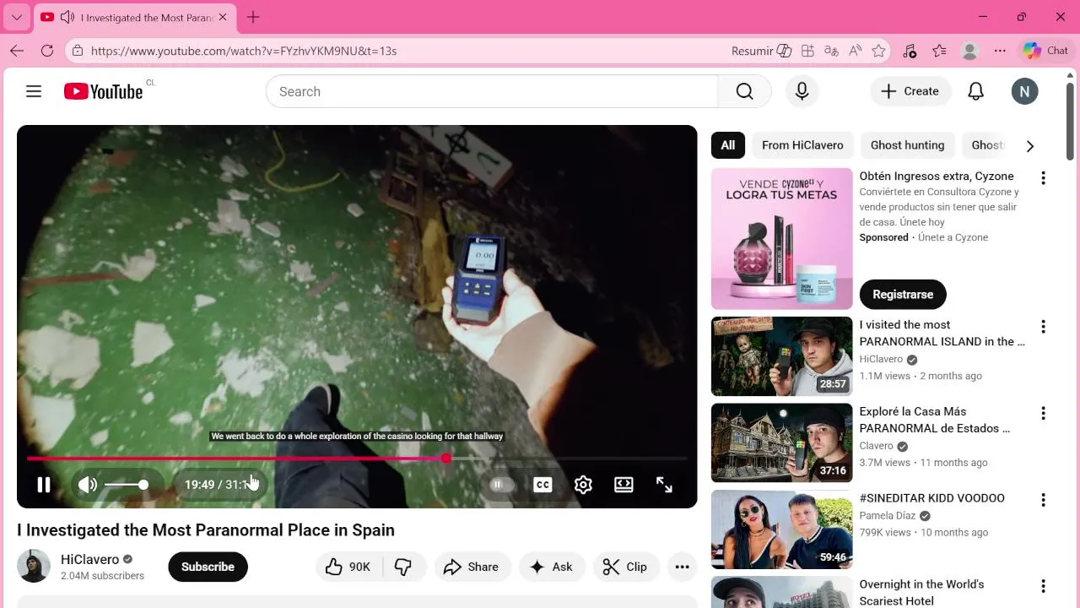Open player settings gear
This screenshot has height=608, width=1080.
[x=583, y=485]
